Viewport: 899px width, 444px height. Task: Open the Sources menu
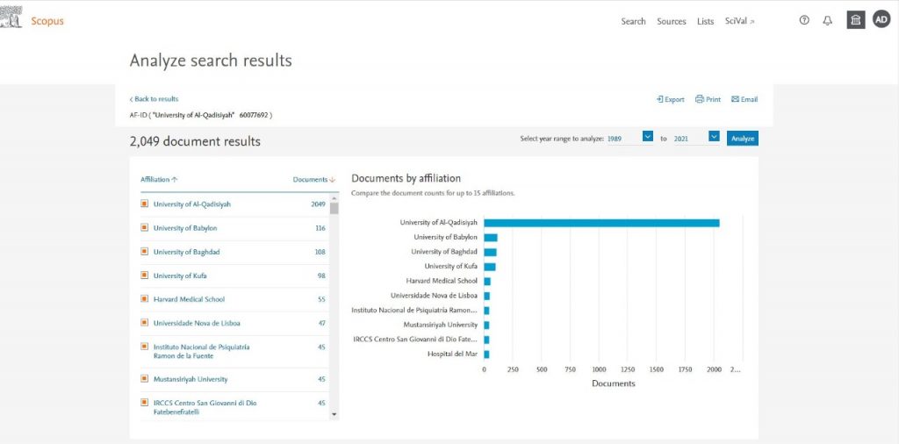tap(672, 21)
